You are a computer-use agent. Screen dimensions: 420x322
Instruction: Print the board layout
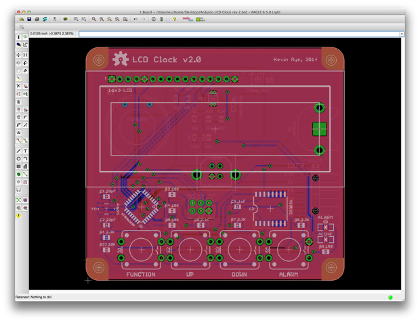[37, 19]
